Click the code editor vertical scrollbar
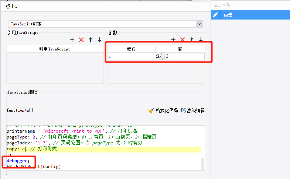Image resolution: width=290 pixels, height=179 pixels. [x=203, y=164]
